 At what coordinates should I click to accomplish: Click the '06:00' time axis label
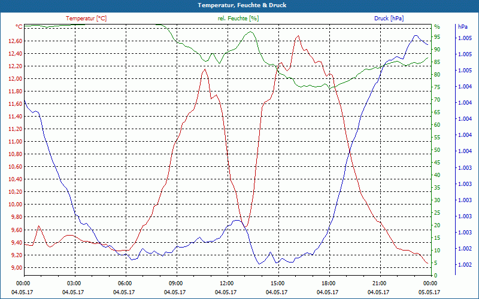click(x=125, y=283)
